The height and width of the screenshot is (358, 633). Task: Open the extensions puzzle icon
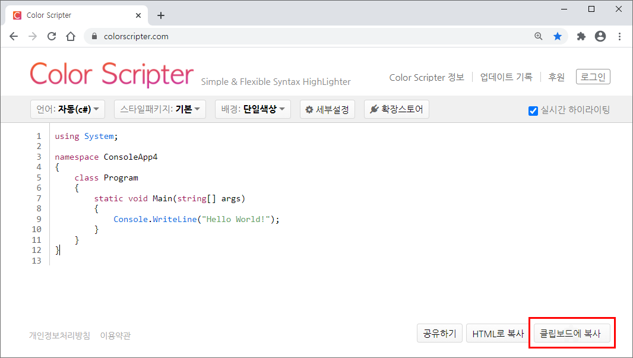(581, 36)
